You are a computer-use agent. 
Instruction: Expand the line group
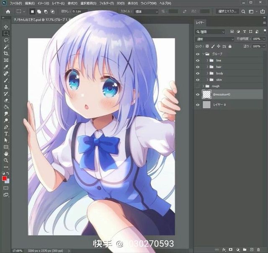[x=207, y=60]
